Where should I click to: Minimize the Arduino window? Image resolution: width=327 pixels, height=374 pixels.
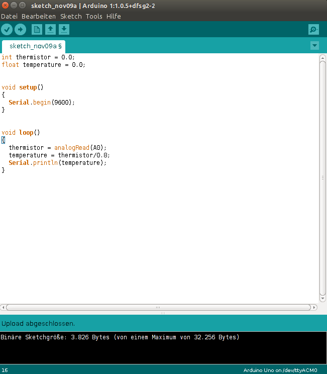coord(14,5)
